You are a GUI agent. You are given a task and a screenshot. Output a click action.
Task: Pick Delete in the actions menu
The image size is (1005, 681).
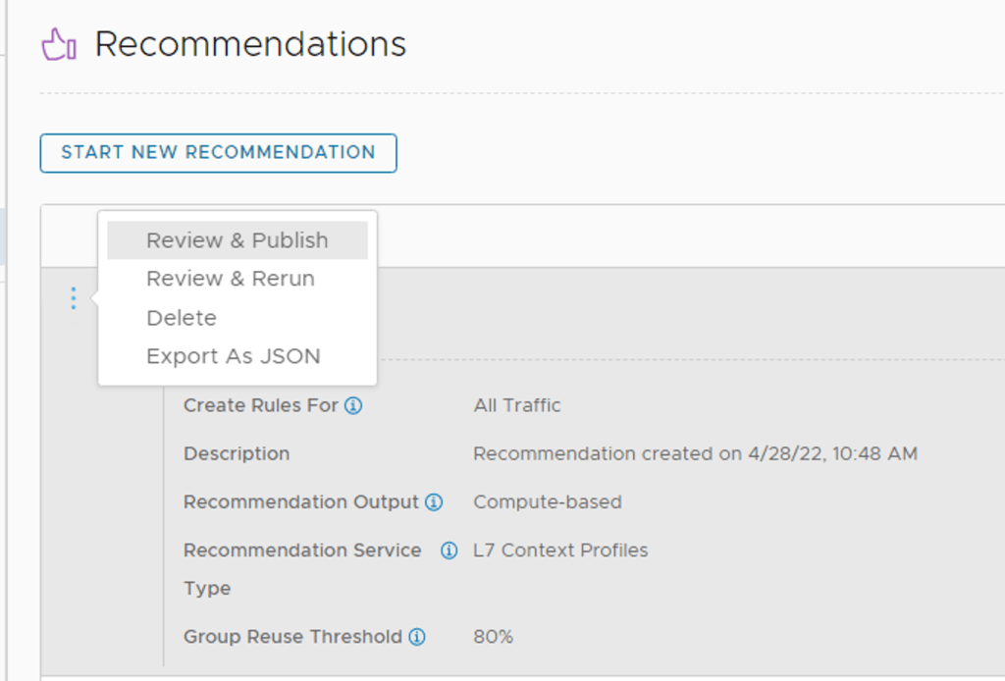pyautogui.click(x=182, y=318)
